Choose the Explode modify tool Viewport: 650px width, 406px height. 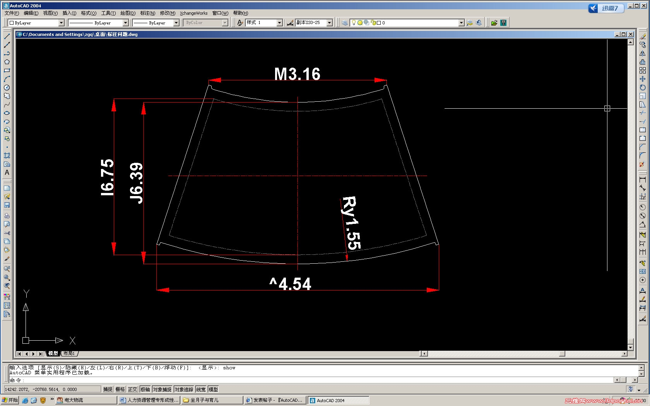[x=643, y=164]
